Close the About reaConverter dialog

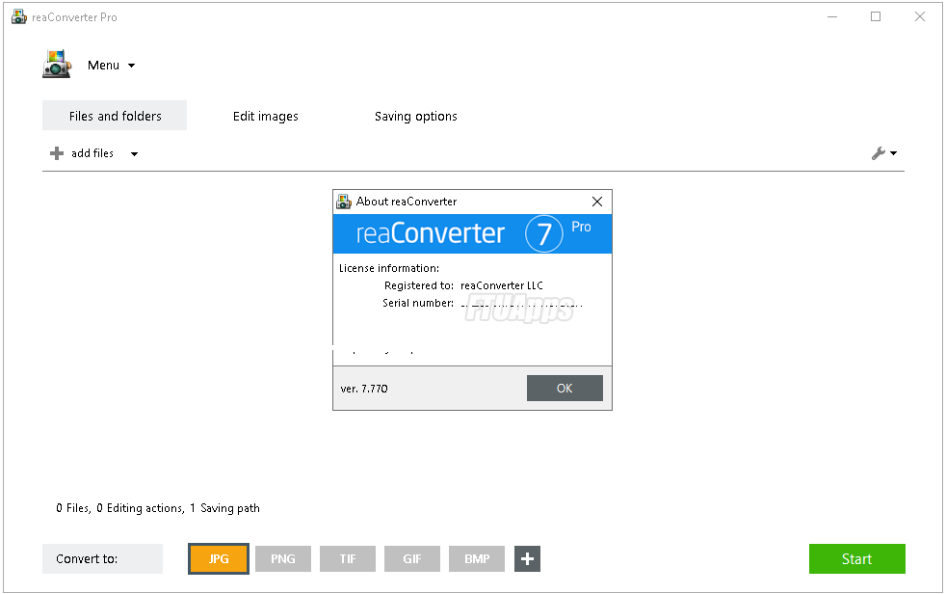597,202
